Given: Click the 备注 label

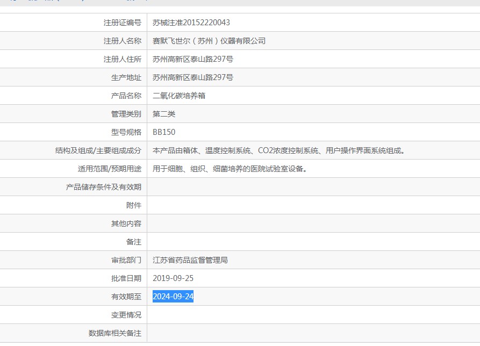Looking at the screenshot, I should coord(134,242).
